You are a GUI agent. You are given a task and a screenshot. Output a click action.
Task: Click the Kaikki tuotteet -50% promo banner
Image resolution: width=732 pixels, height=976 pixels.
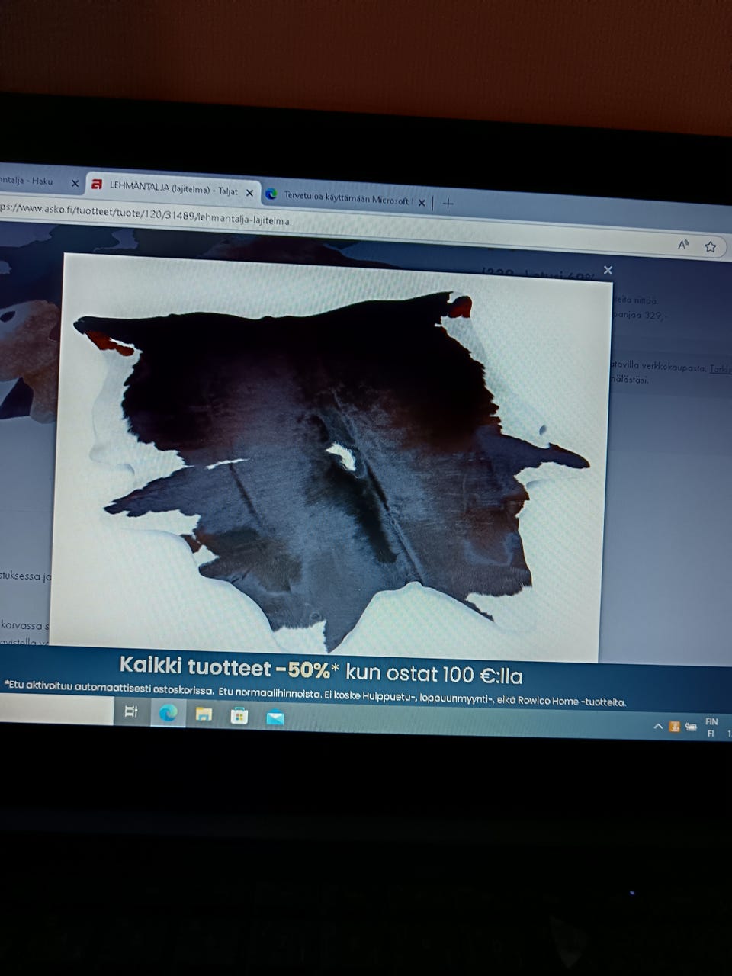coord(321,671)
